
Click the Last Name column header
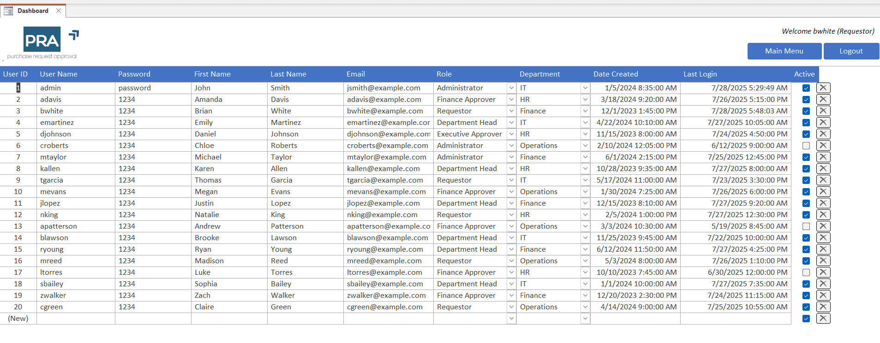pyautogui.click(x=288, y=74)
